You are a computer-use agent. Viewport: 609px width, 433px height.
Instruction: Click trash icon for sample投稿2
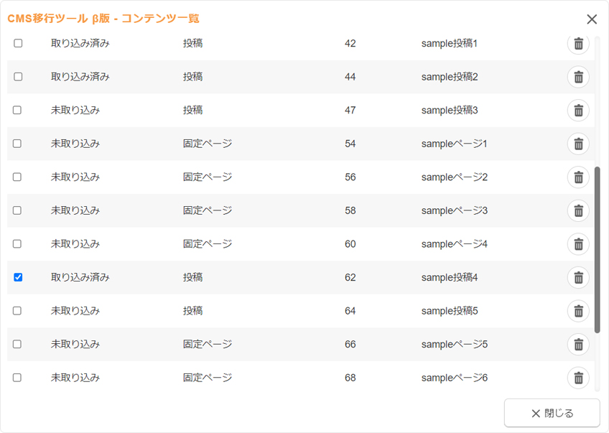[578, 77]
